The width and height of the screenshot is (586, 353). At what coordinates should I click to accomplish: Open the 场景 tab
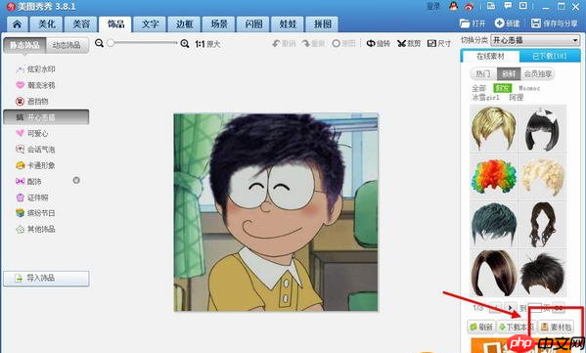click(219, 24)
